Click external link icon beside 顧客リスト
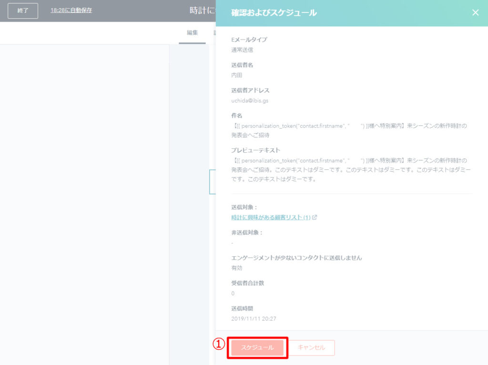 coord(315,217)
